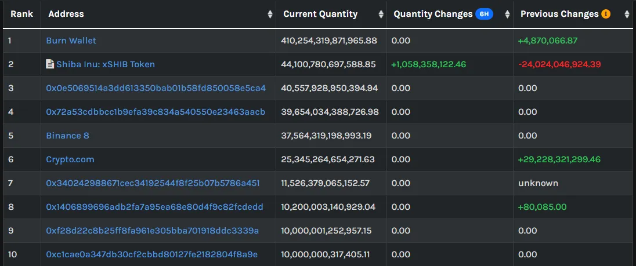Click the Rank column header
The image size is (636, 266).
coord(22,14)
